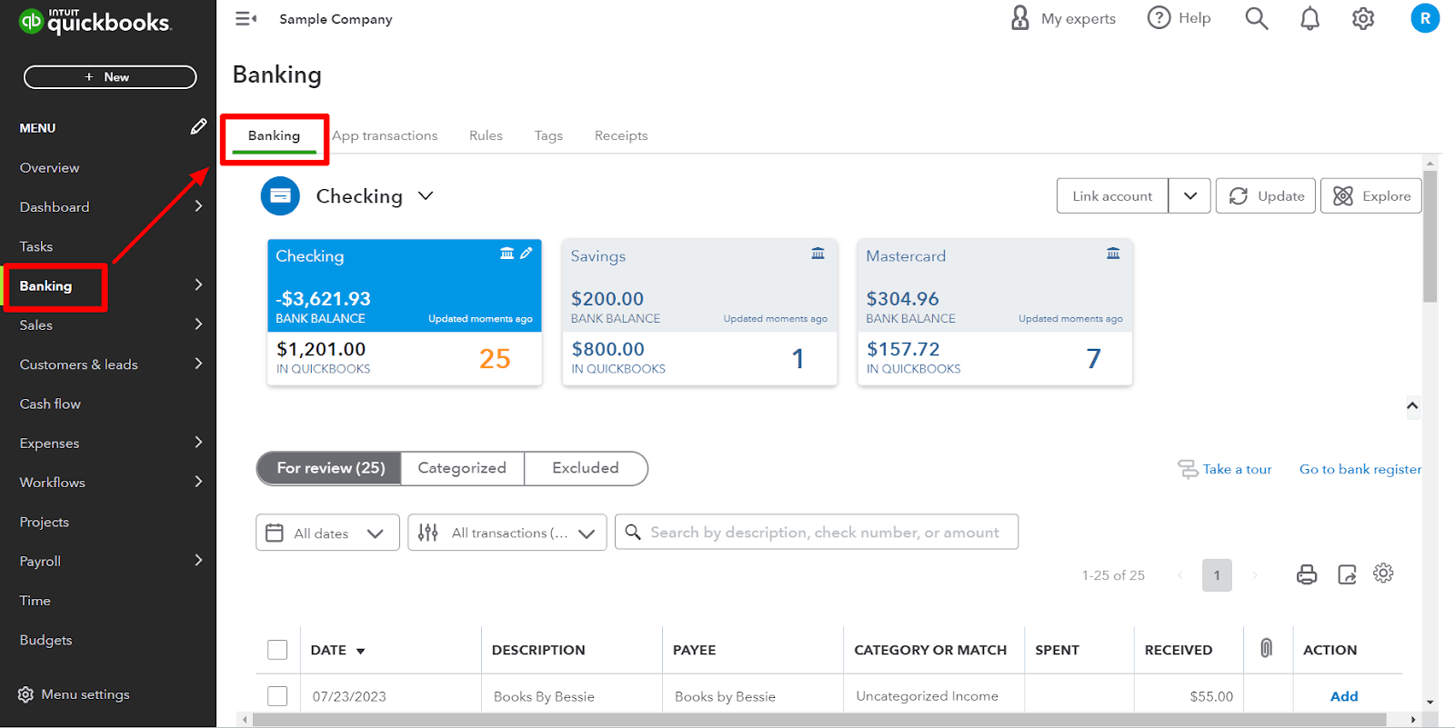
Task: Open the My experts person icon
Action: coord(1020,18)
